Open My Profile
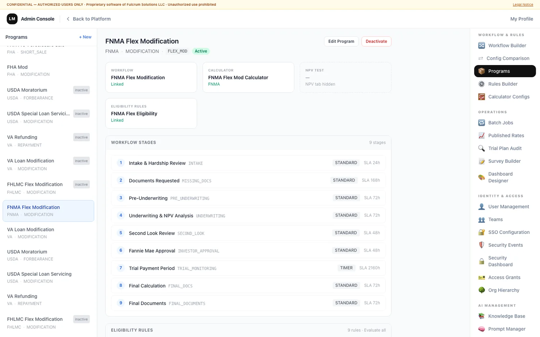The image size is (540, 337). tap(522, 19)
